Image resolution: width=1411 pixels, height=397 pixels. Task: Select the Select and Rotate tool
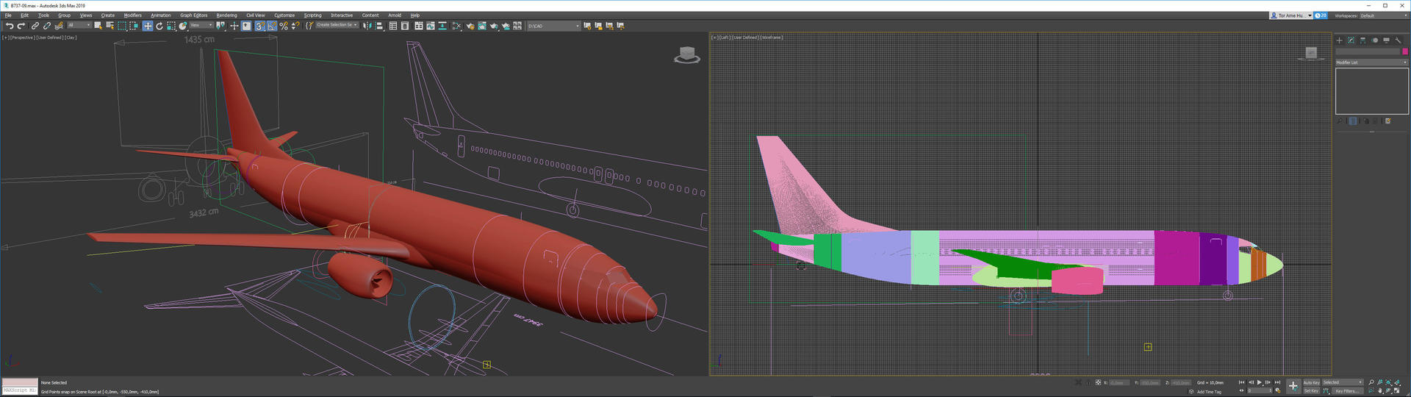[x=159, y=26]
